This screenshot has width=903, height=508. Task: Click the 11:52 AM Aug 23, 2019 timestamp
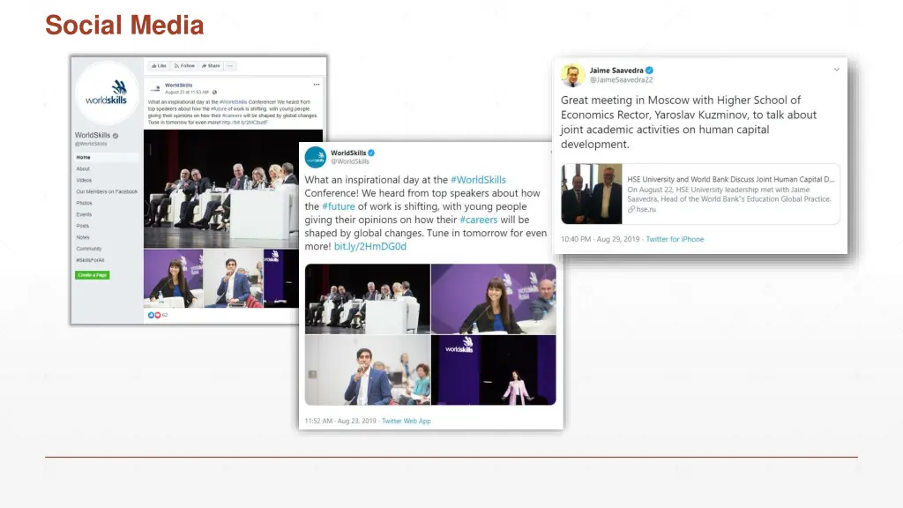(x=340, y=421)
